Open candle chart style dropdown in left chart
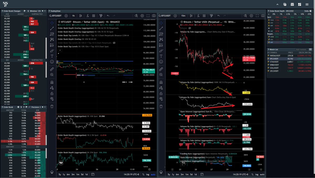 point(81,16)
